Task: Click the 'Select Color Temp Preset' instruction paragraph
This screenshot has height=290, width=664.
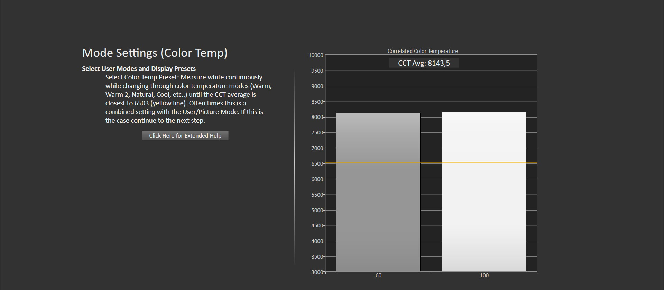Action: (188, 99)
